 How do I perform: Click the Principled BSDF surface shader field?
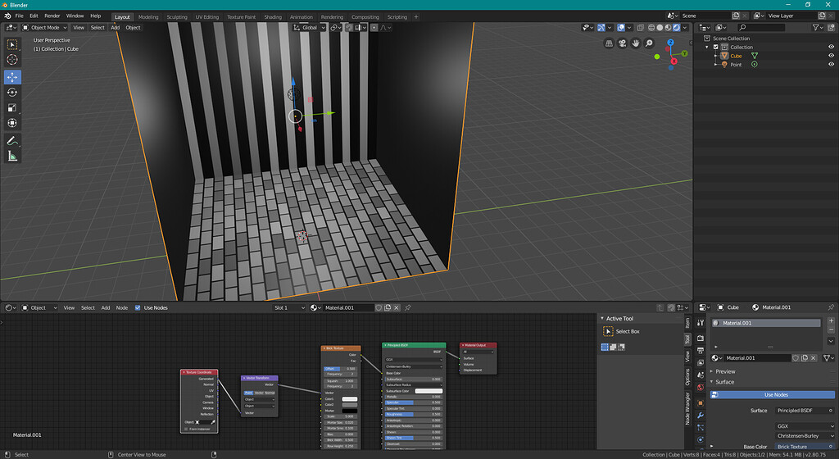805,411
